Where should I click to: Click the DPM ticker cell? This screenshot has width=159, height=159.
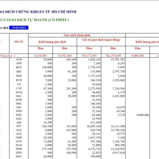click(19, 111)
